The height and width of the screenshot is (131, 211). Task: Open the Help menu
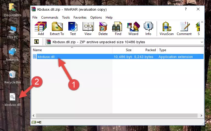[109, 18]
